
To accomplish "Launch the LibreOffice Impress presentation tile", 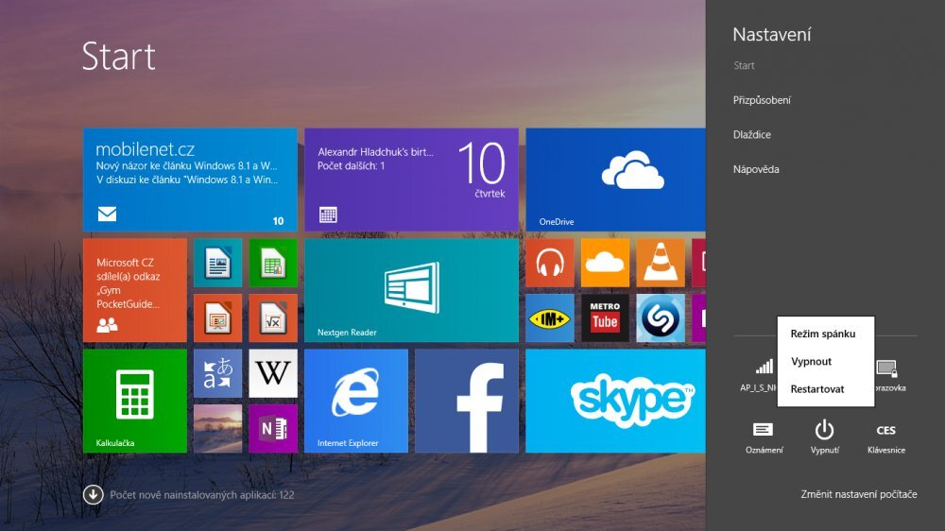I will tap(217, 318).
